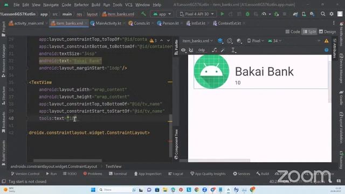Switch to the Consts.kt tab

click(139, 23)
